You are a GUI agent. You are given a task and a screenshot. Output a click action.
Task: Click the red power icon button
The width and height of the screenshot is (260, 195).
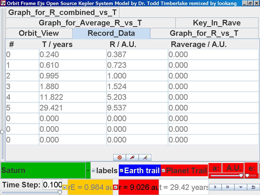(120, 157)
